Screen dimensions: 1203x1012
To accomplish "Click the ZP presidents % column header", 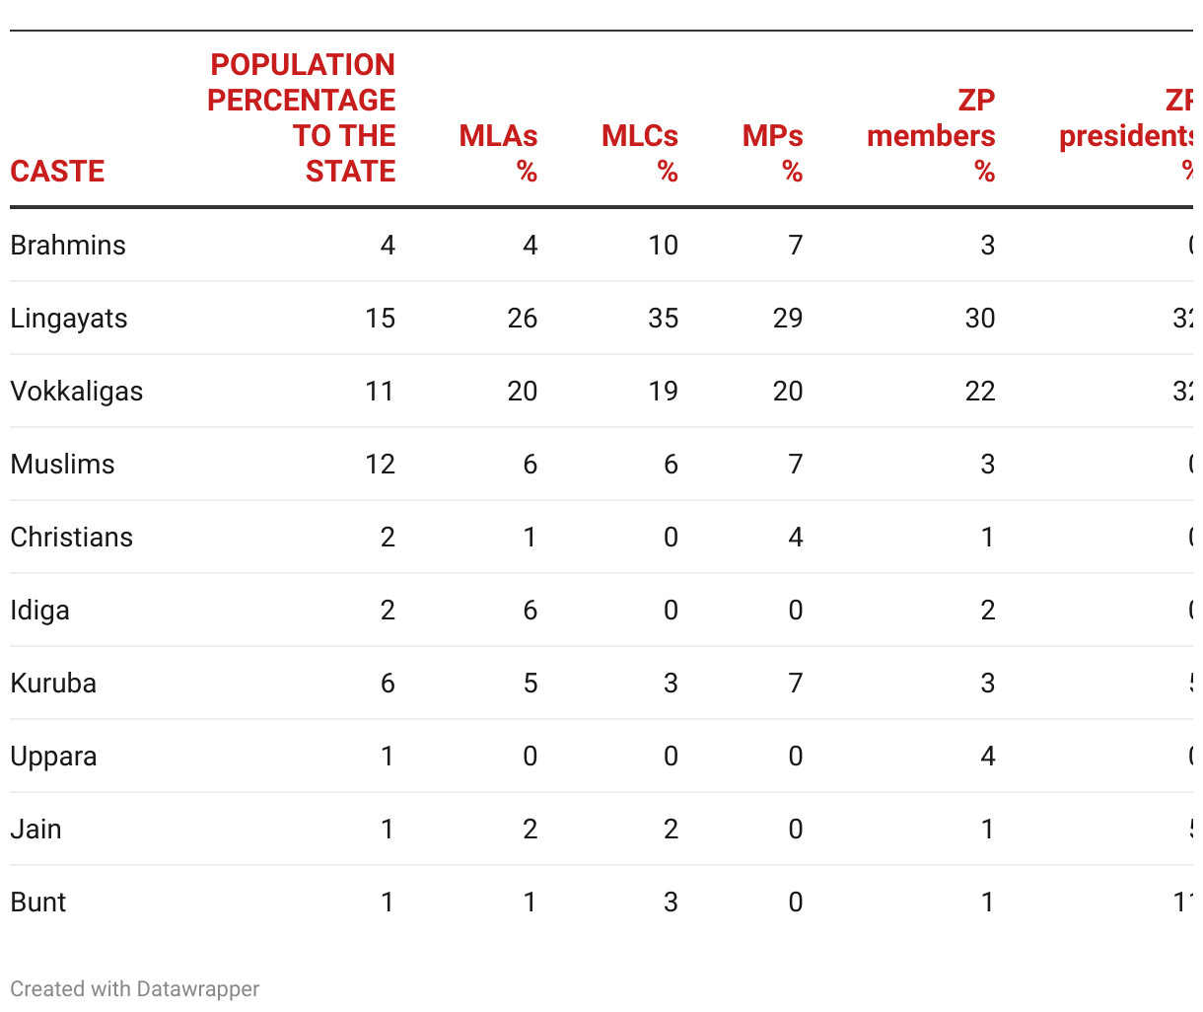I will click(x=1126, y=136).
